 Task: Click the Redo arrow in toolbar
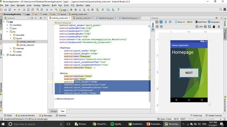(x=19, y=10)
